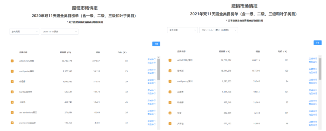Open 店铺排行 for the 1,111,168 sales row
Image resolution: width=326 pixels, height=131 pixels.
pos(313,90)
